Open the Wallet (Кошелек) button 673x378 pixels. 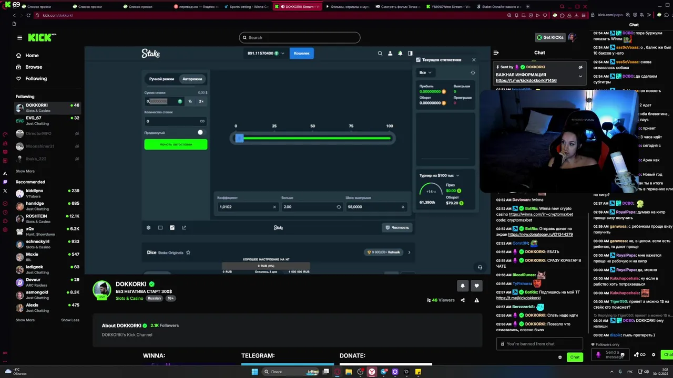[302, 53]
